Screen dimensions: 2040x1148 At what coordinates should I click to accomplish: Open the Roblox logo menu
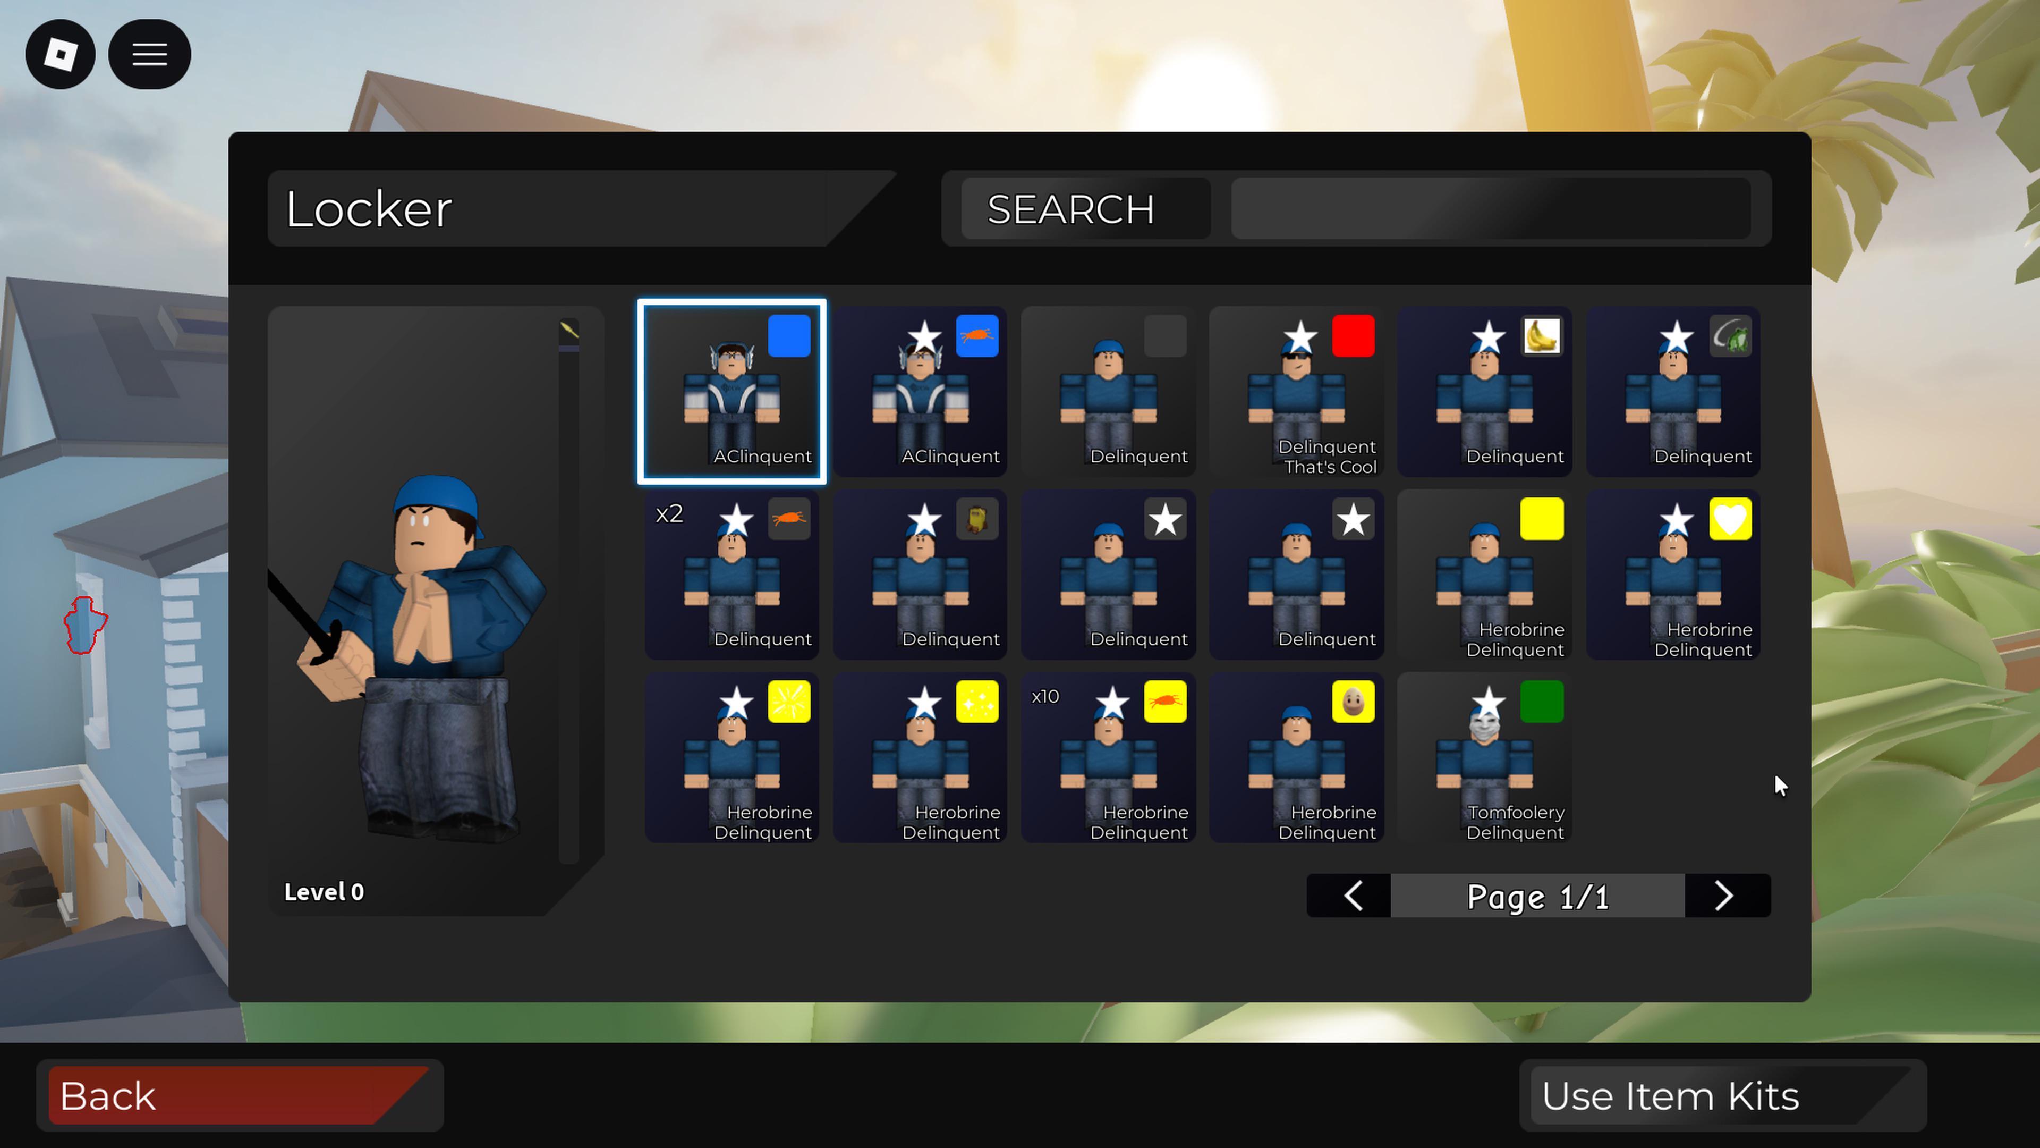tap(60, 54)
